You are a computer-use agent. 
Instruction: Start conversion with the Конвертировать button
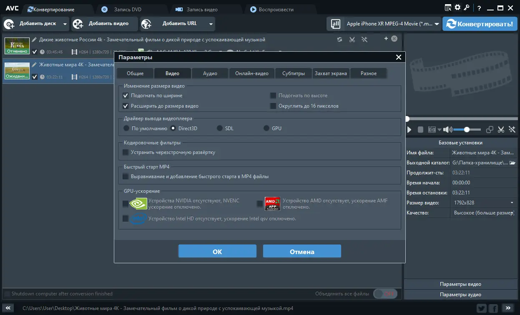480,24
